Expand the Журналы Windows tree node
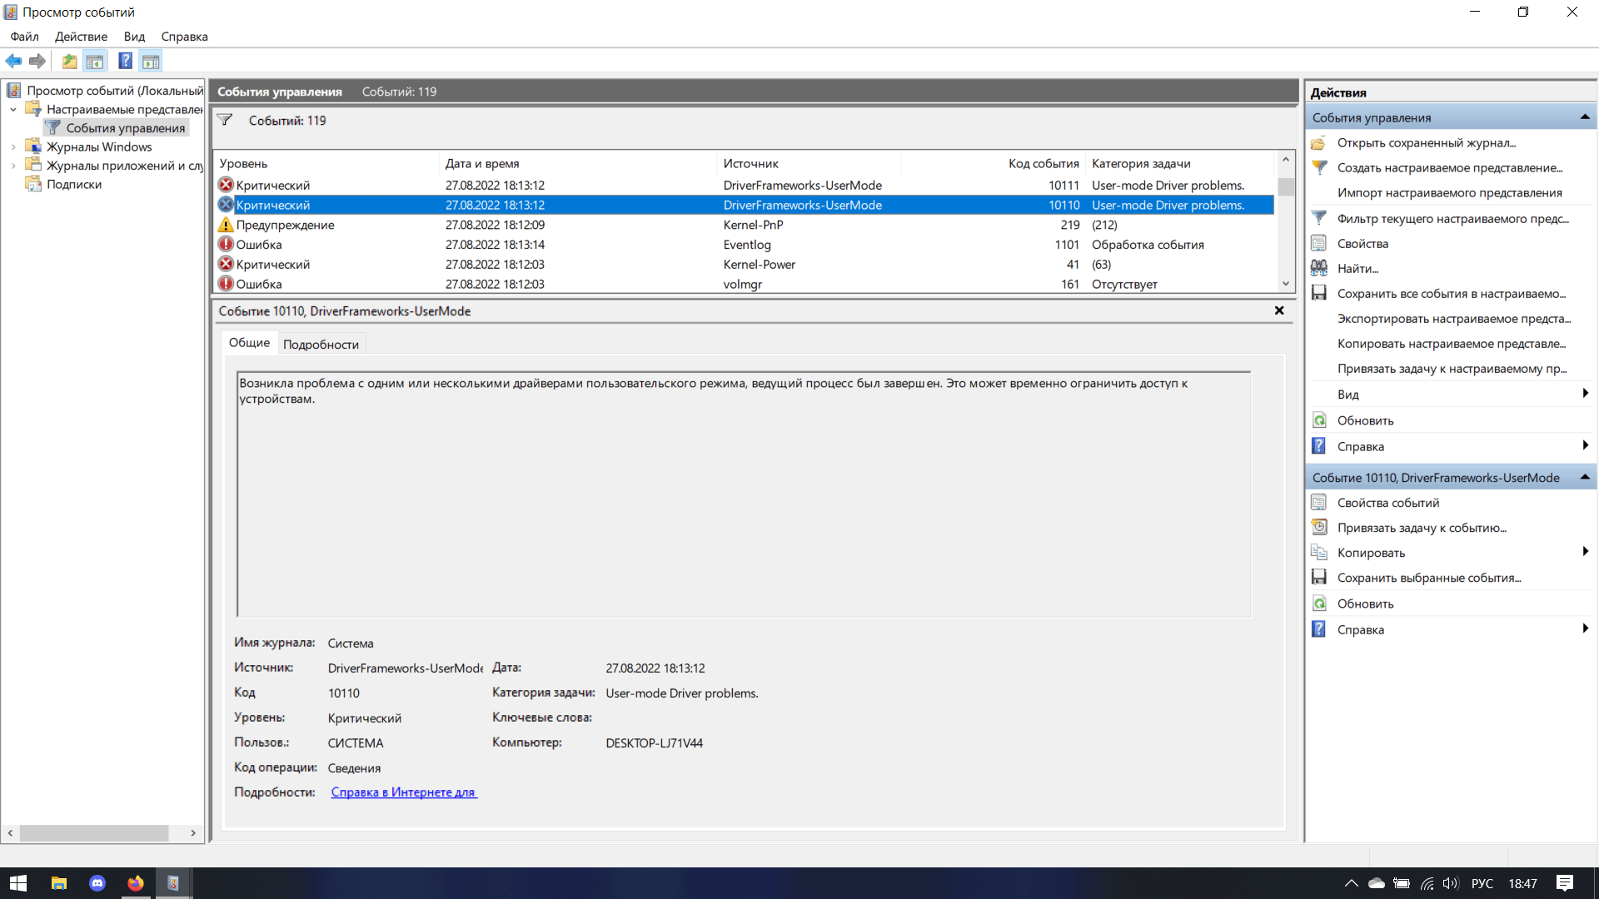This screenshot has width=1599, height=899. tap(13, 147)
